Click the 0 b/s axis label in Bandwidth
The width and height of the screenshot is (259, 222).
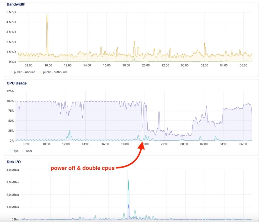[12, 62]
